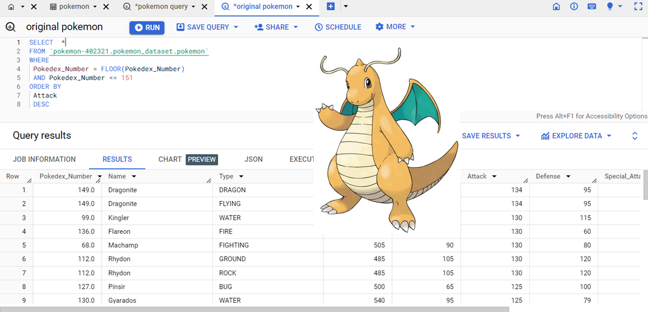Toggle full screen editor icon
This screenshot has width=648, height=312.
click(x=638, y=6)
